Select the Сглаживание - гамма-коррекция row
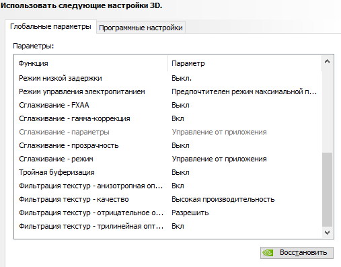Image resolution: width=341 pixels, height=267 pixels. point(167,118)
